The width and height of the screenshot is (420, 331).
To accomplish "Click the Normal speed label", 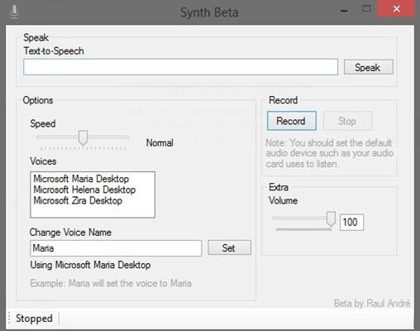I will (x=160, y=143).
